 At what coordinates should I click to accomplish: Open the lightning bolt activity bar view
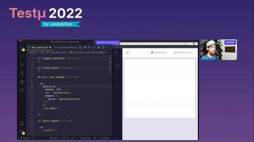(x=22, y=82)
